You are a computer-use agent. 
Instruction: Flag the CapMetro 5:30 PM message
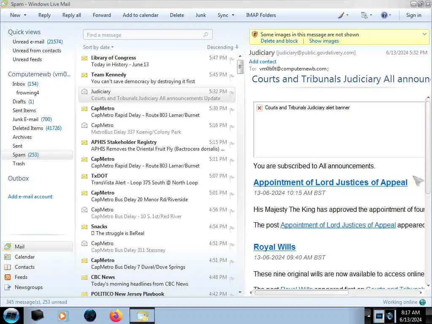(232, 110)
